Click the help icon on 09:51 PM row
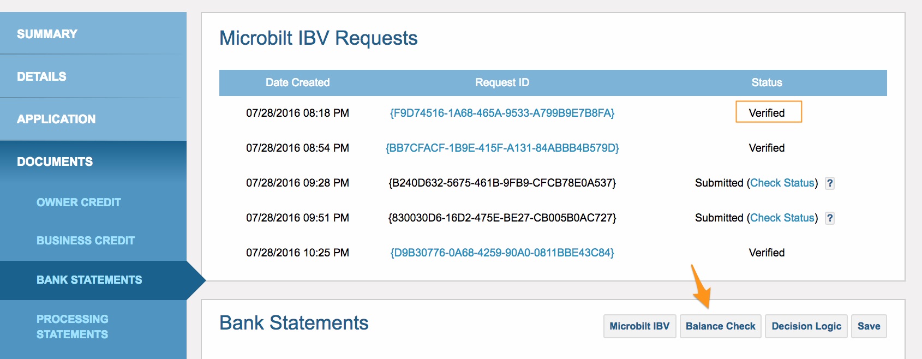Screen dimensions: 922x359 coord(829,218)
